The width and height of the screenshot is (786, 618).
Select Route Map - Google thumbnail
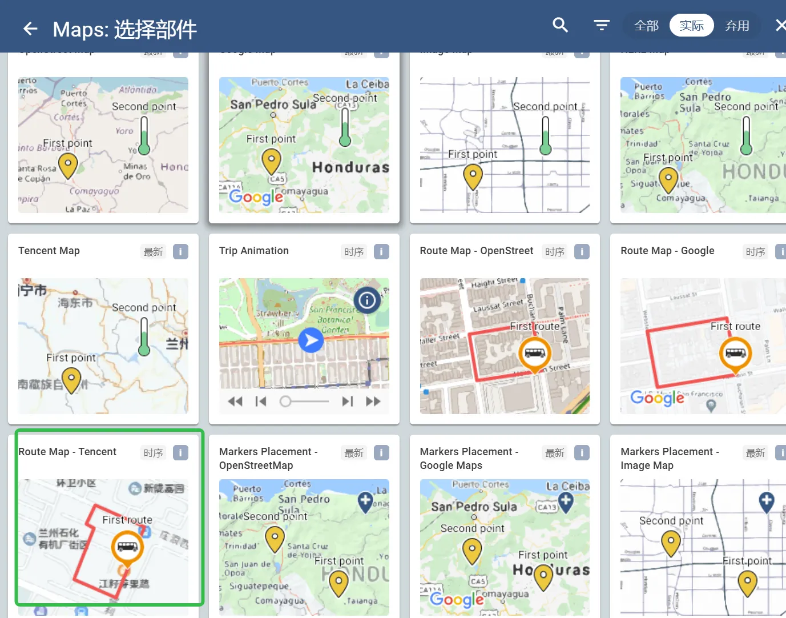(703, 346)
